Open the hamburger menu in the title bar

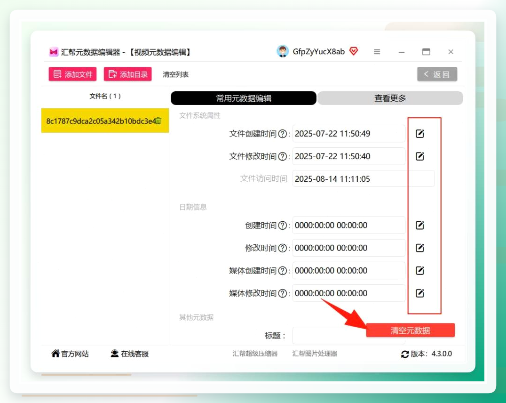(x=377, y=52)
